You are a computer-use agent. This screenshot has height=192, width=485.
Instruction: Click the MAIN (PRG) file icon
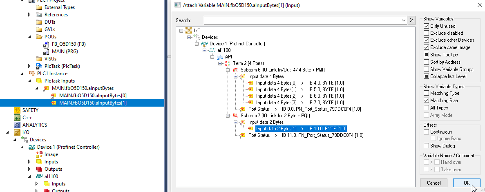[x=47, y=51]
